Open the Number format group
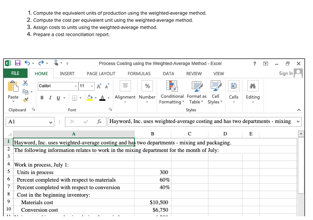The width and height of the screenshot is (313, 220). 147,91
